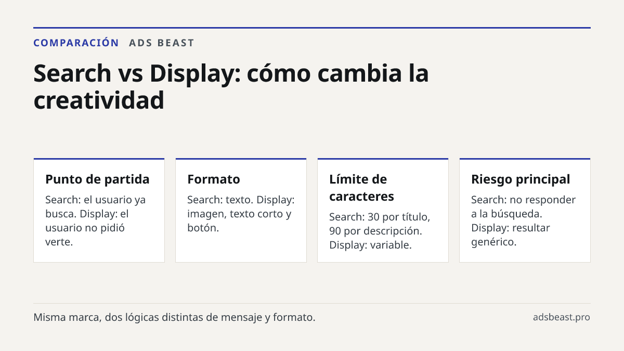Select the headline "Search vs Display: cómo cambia la creatividad"

point(231,87)
